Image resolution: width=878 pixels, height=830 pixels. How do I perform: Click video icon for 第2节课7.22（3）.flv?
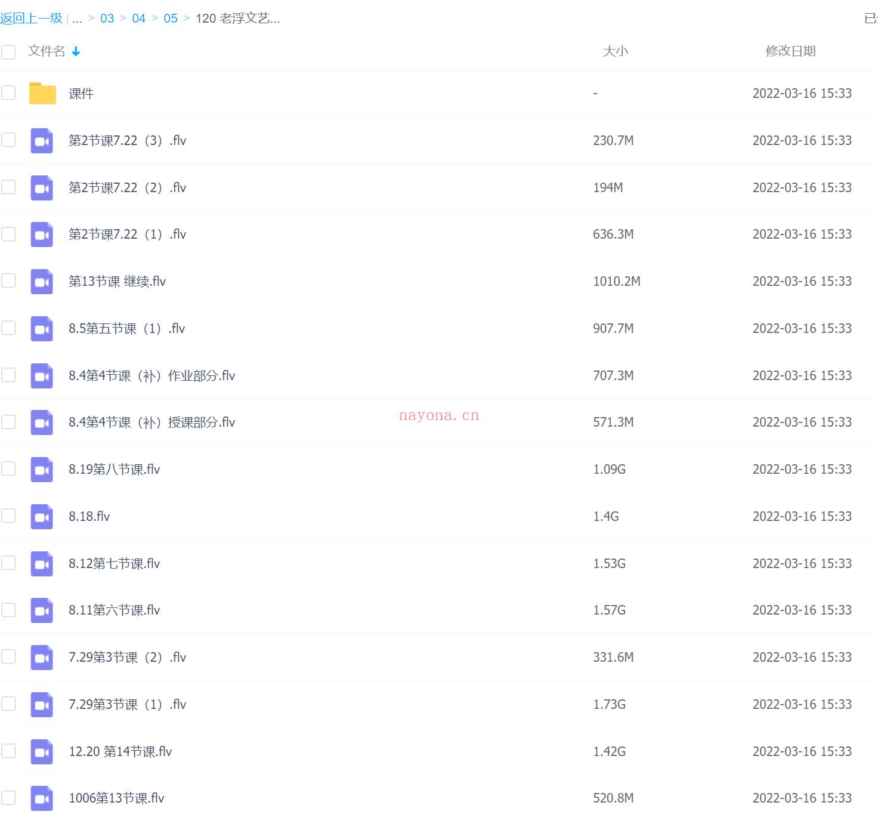tap(42, 141)
